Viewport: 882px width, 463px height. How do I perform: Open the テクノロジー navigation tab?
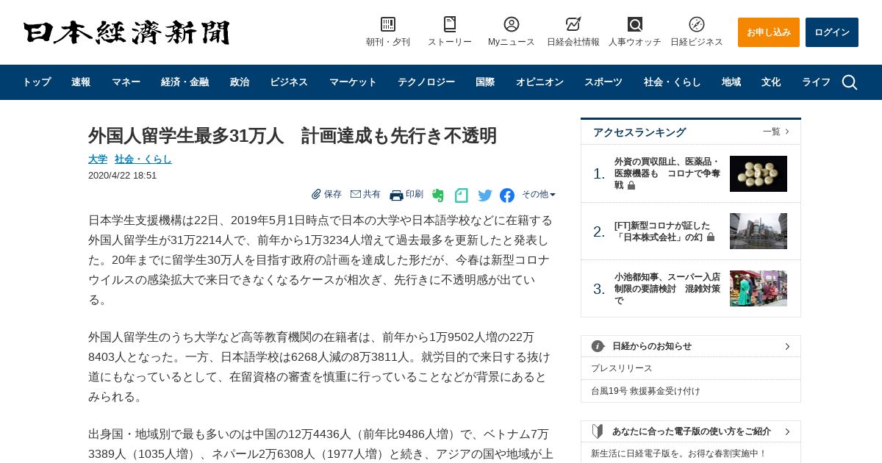coord(426,82)
